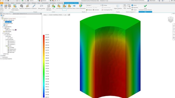Open Structural Members tool
Screen dimensions: 175x98
pos(49,7)
